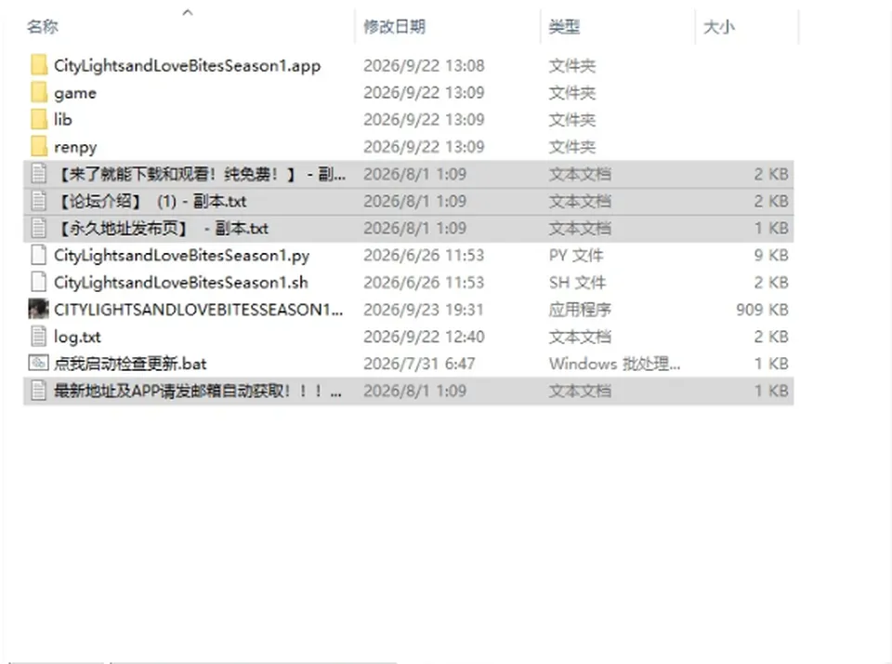This screenshot has height=664, width=892.
Task: Select file 【来了就能下载和观看！纯免费！】 - 副...
Action: point(200,174)
